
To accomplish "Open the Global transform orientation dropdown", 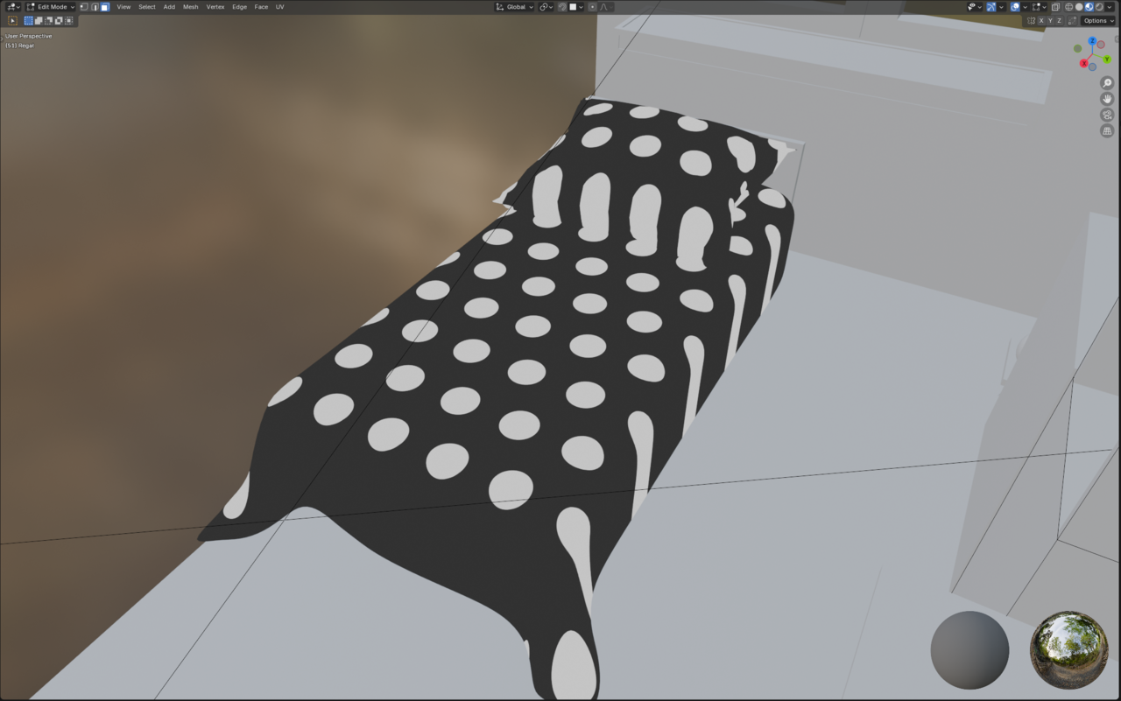I will tap(514, 7).
